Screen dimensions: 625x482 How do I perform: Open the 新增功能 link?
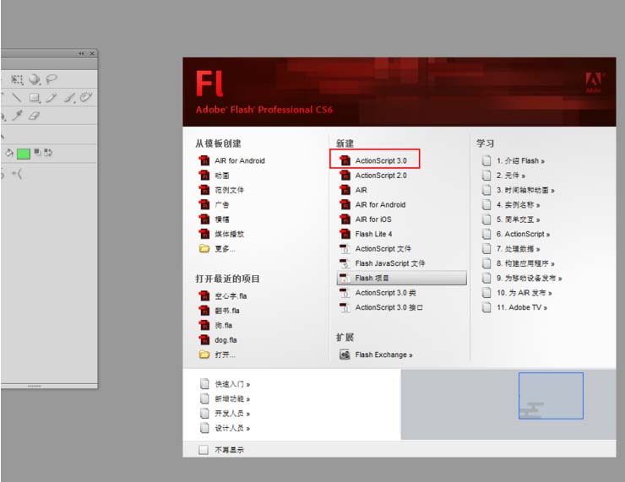click(x=226, y=398)
